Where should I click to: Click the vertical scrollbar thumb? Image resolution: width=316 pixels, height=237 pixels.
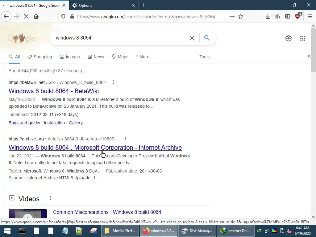313,50
